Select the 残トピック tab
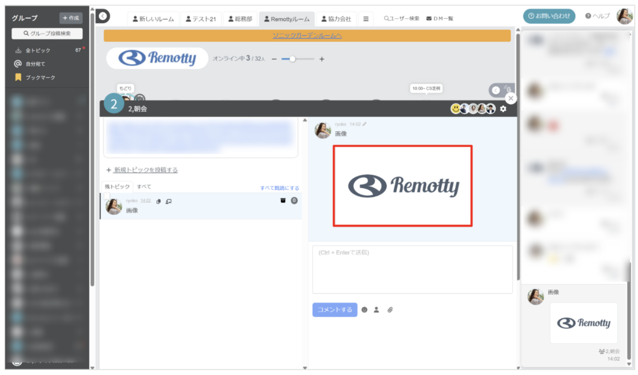Viewport: 638px width, 375px height. [117, 187]
